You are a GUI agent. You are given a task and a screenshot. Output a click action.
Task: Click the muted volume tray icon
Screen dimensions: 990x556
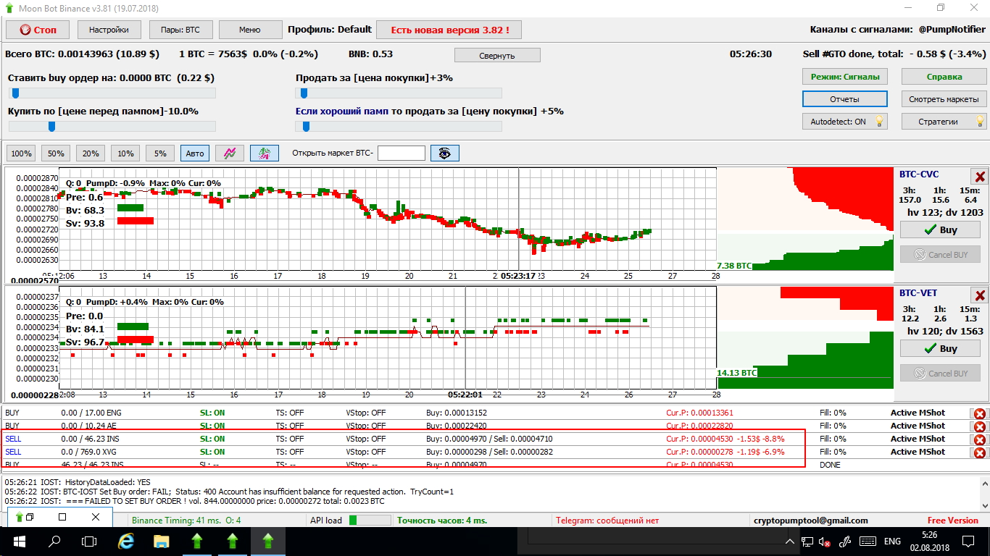825,542
